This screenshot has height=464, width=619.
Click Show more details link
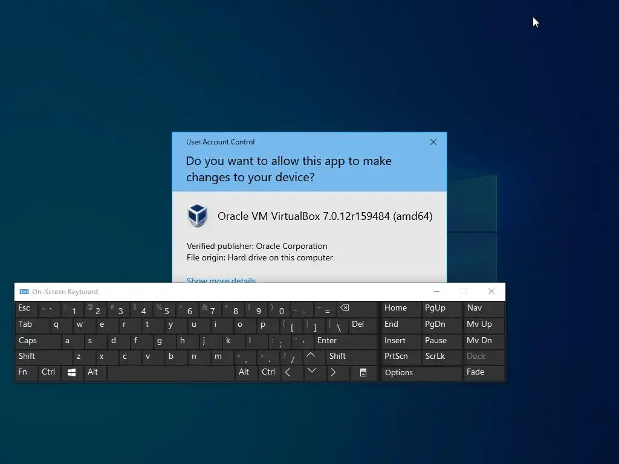(221, 280)
